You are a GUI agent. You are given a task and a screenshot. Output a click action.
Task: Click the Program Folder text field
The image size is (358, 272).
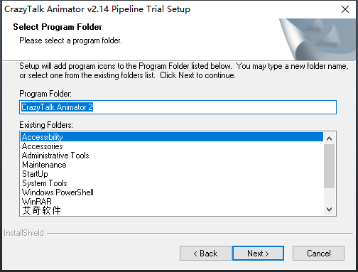click(x=178, y=107)
